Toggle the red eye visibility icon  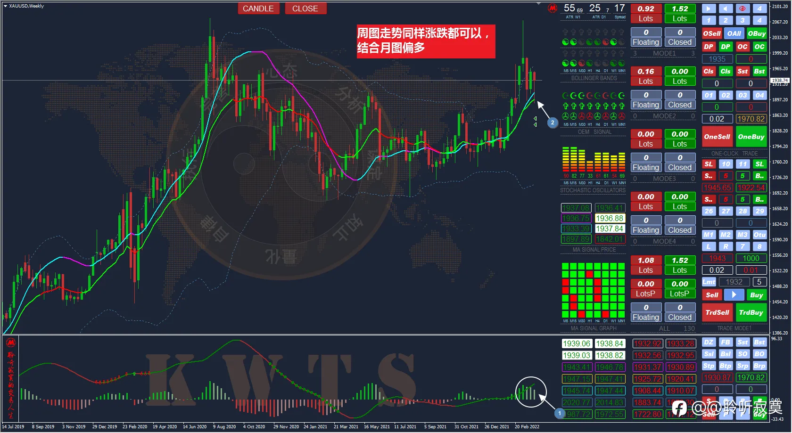[742, 8]
